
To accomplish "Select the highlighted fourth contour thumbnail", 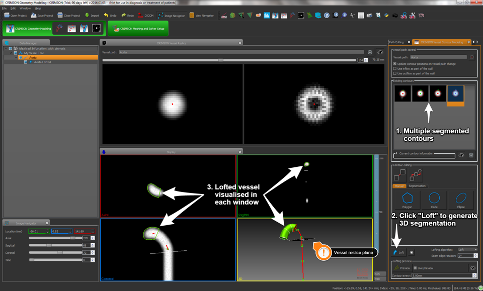I will click(455, 94).
